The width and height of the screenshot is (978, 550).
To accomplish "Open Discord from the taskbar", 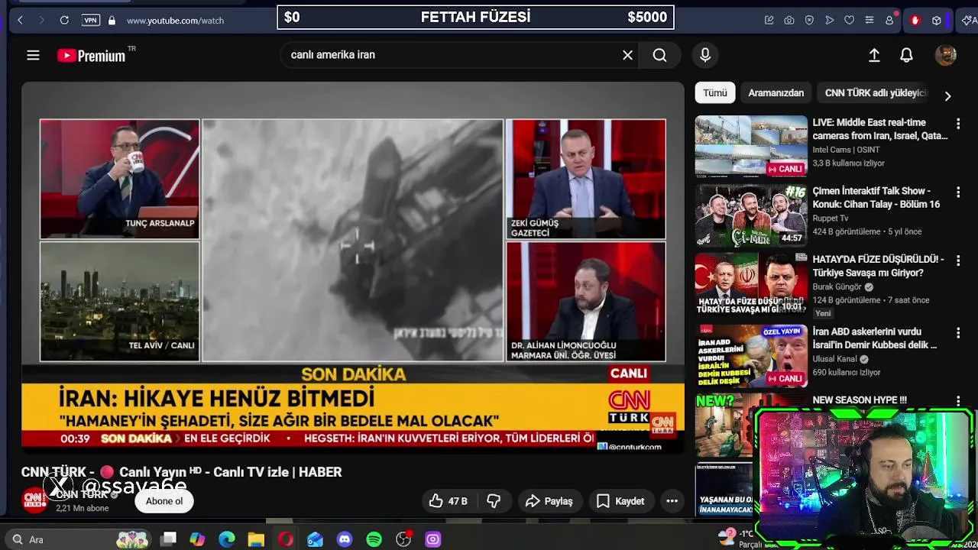I will (345, 539).
